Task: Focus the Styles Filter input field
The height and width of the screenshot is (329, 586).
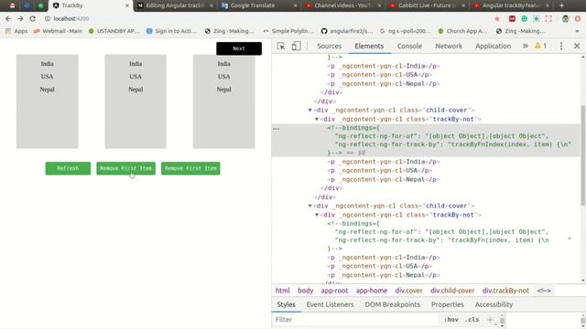Action: tap(355, 319)
